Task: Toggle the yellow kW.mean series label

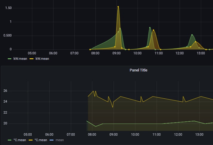Action: point(42,59)
